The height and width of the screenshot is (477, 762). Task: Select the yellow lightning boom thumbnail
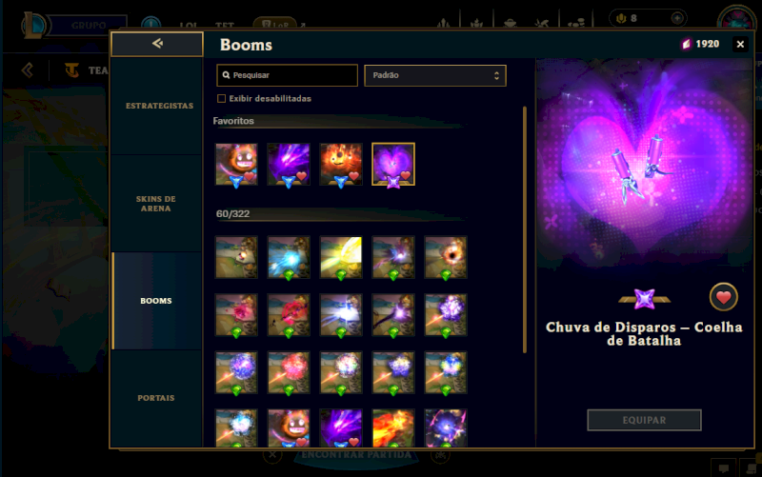(x=341, y=257)
